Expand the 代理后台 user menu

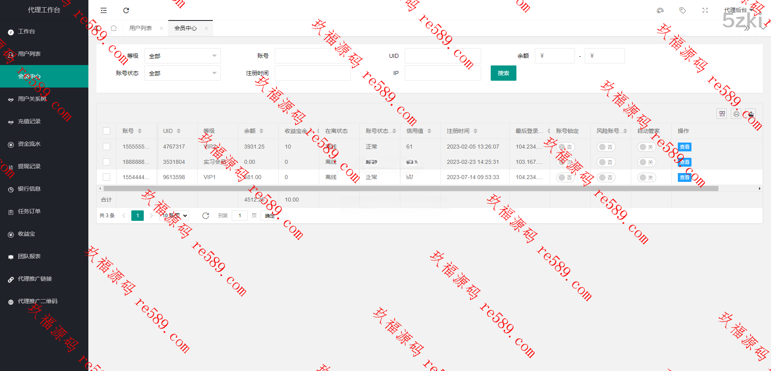tap(738, 10)
